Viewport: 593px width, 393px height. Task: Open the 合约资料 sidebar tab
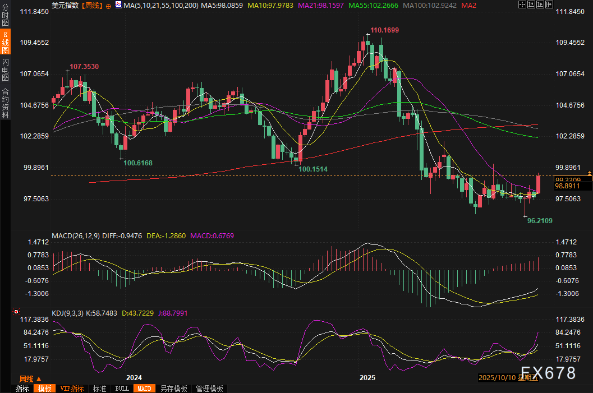tap(5, 103)
